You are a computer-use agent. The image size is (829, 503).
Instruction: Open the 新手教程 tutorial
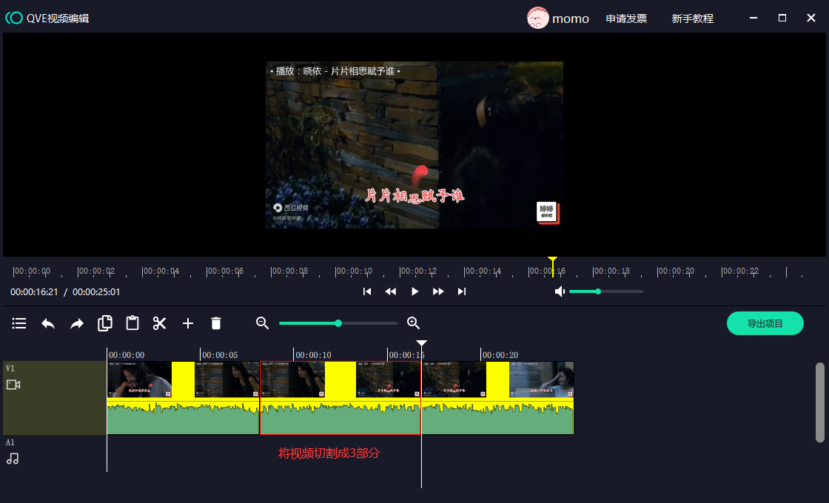pos(692,18)
